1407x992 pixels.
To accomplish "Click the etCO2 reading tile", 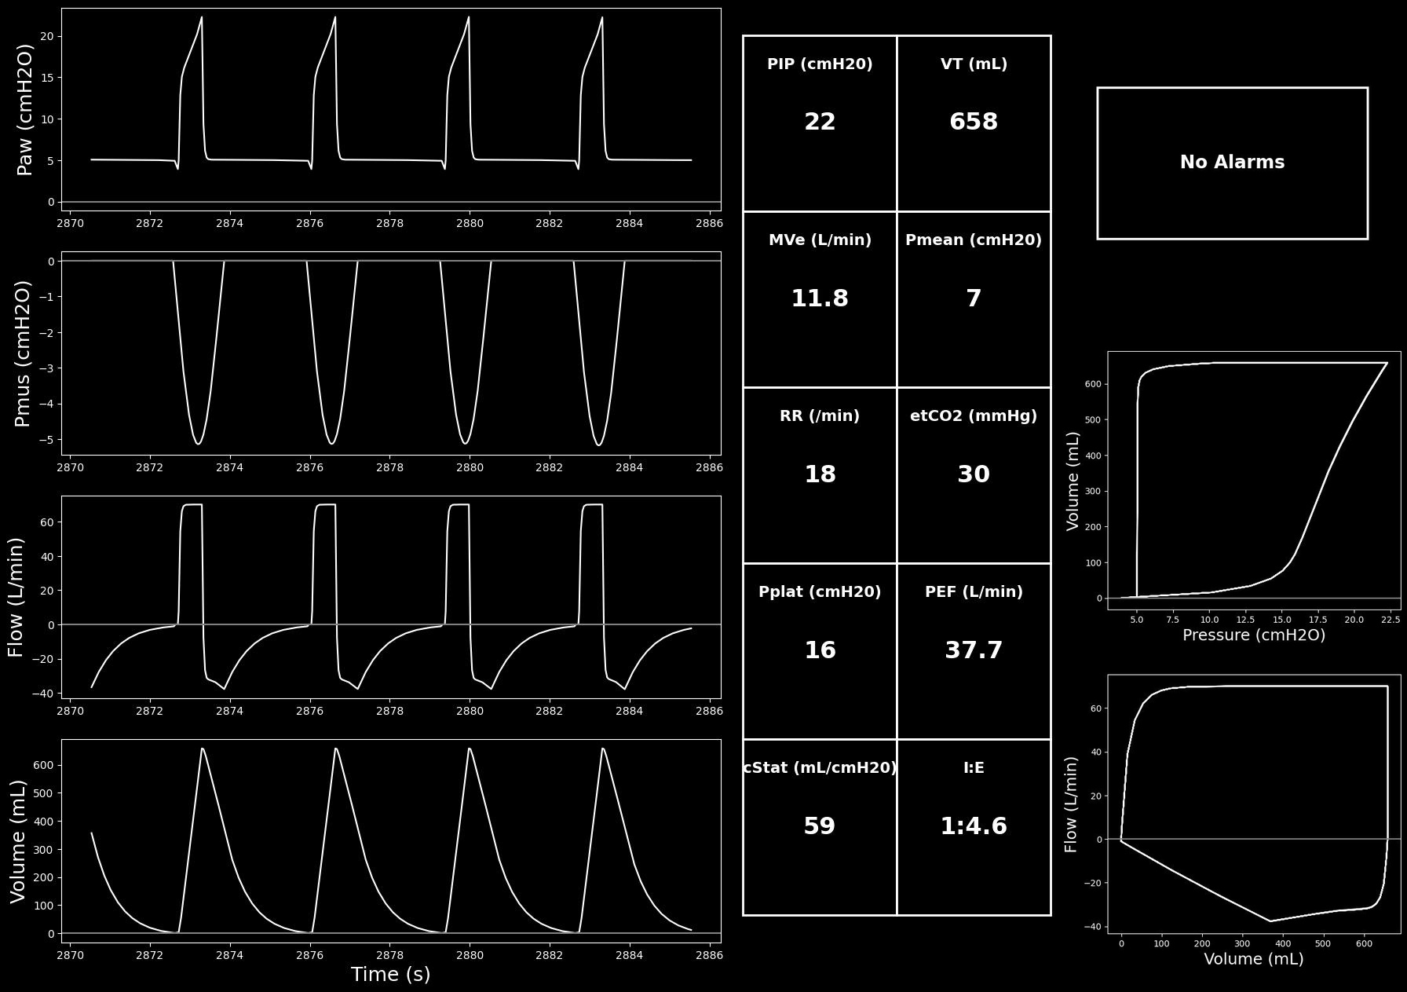I will click(974, 475).
